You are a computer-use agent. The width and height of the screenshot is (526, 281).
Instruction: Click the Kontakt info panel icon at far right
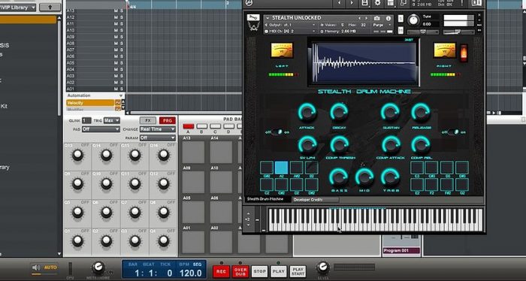coord(476,3)
